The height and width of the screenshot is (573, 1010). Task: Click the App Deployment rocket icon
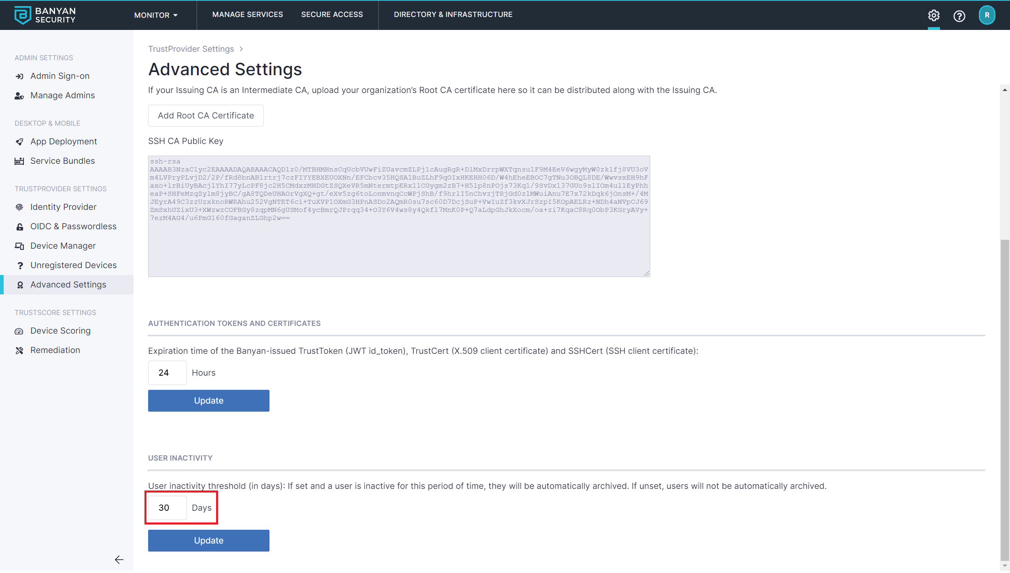pyautogui.click(x=19, y=142)
